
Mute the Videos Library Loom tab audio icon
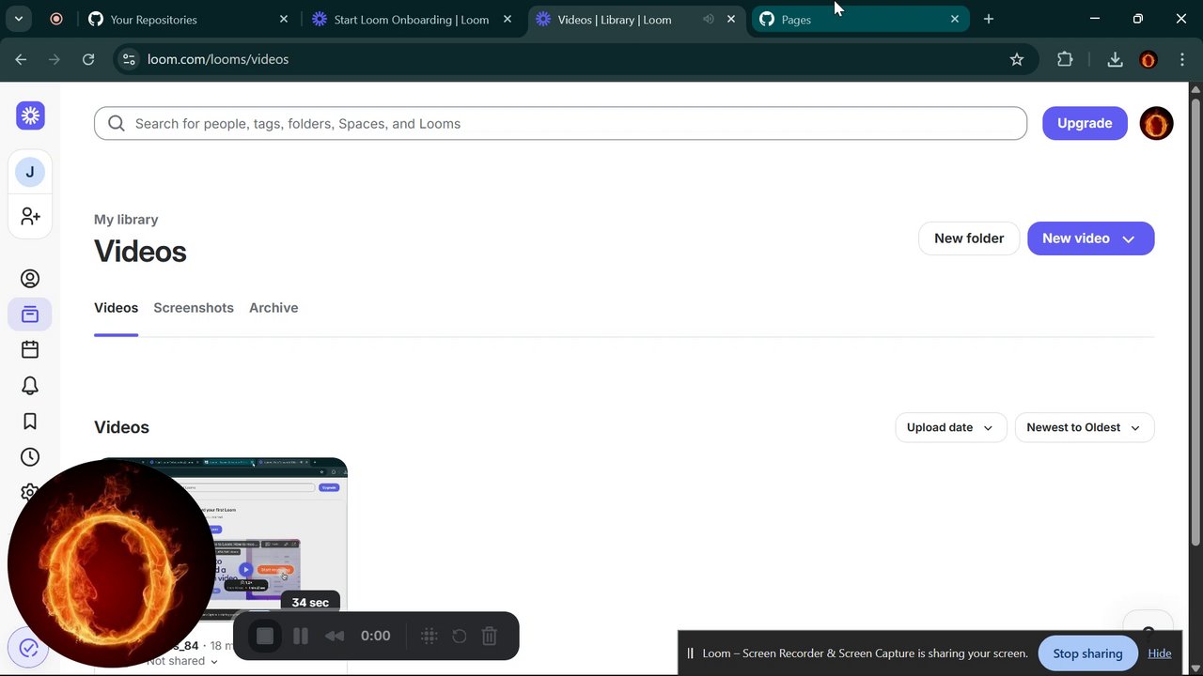pos(709,19)
